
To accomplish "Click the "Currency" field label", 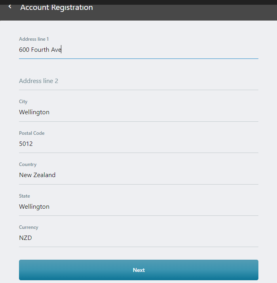I will click(28, 227).
